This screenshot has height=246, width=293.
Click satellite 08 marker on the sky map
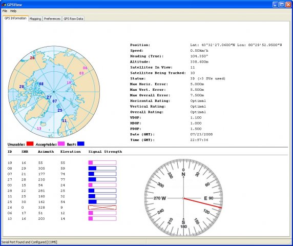point(41,84)
